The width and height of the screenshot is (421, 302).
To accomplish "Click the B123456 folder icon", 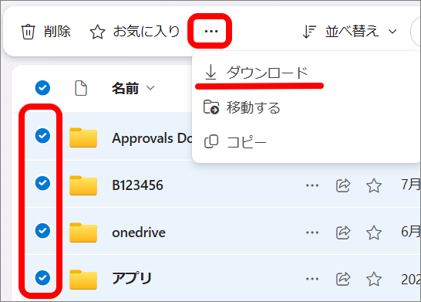I will coord(83,185).
